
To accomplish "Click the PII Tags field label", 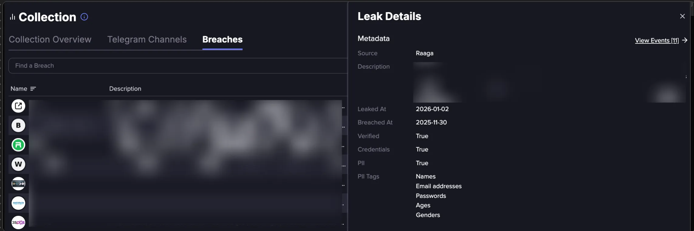I will click(x=368, y=176).
